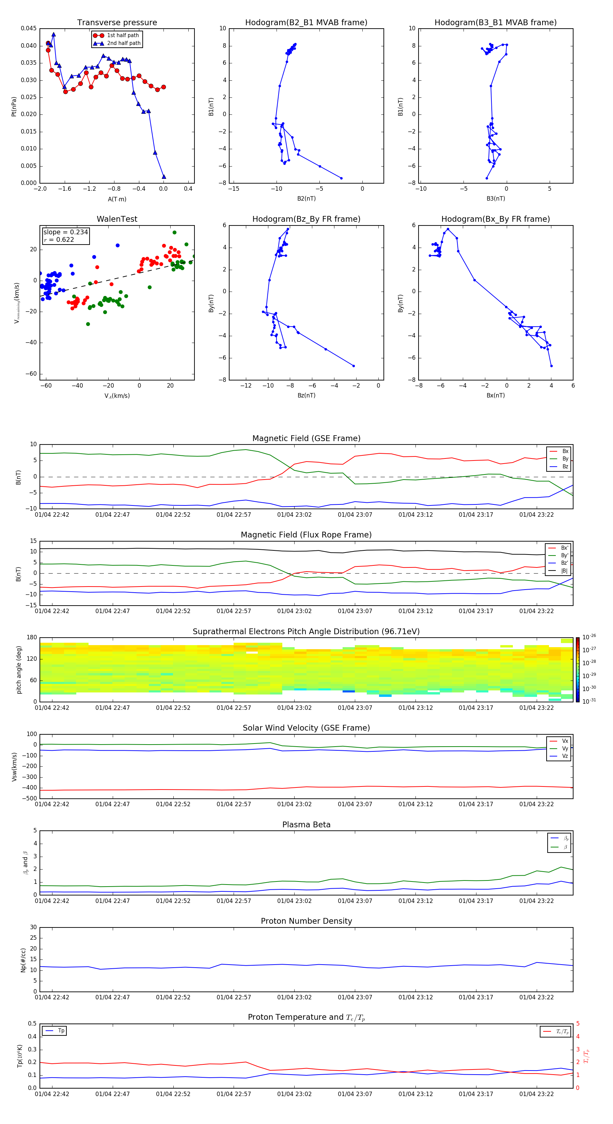
Task: Click the "V_remaining(km/s)" y-axis label
Action: (x=17, y=303)
